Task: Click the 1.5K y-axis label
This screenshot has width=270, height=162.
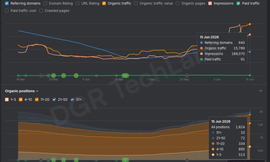Action: click(260, 125)
